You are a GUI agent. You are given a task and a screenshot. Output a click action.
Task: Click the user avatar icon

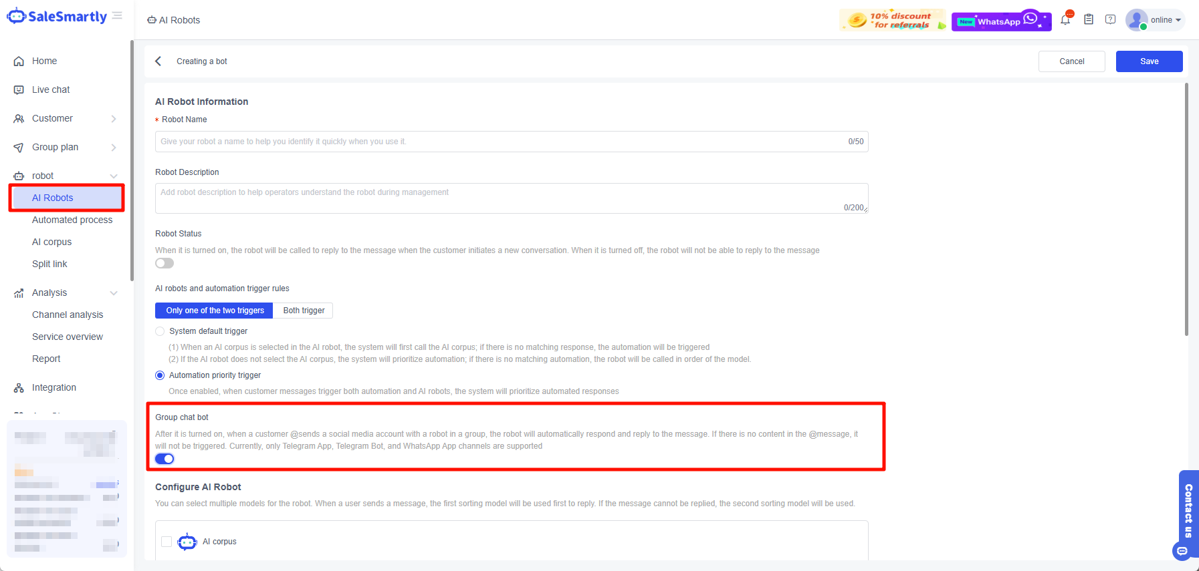tap(1136, 19)
